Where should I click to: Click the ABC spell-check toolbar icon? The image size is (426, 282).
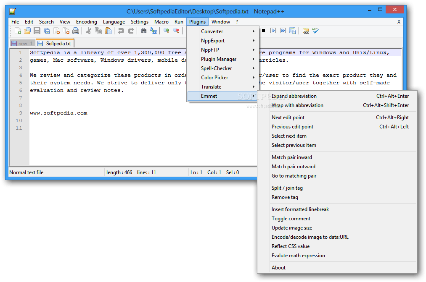[315, 31]
